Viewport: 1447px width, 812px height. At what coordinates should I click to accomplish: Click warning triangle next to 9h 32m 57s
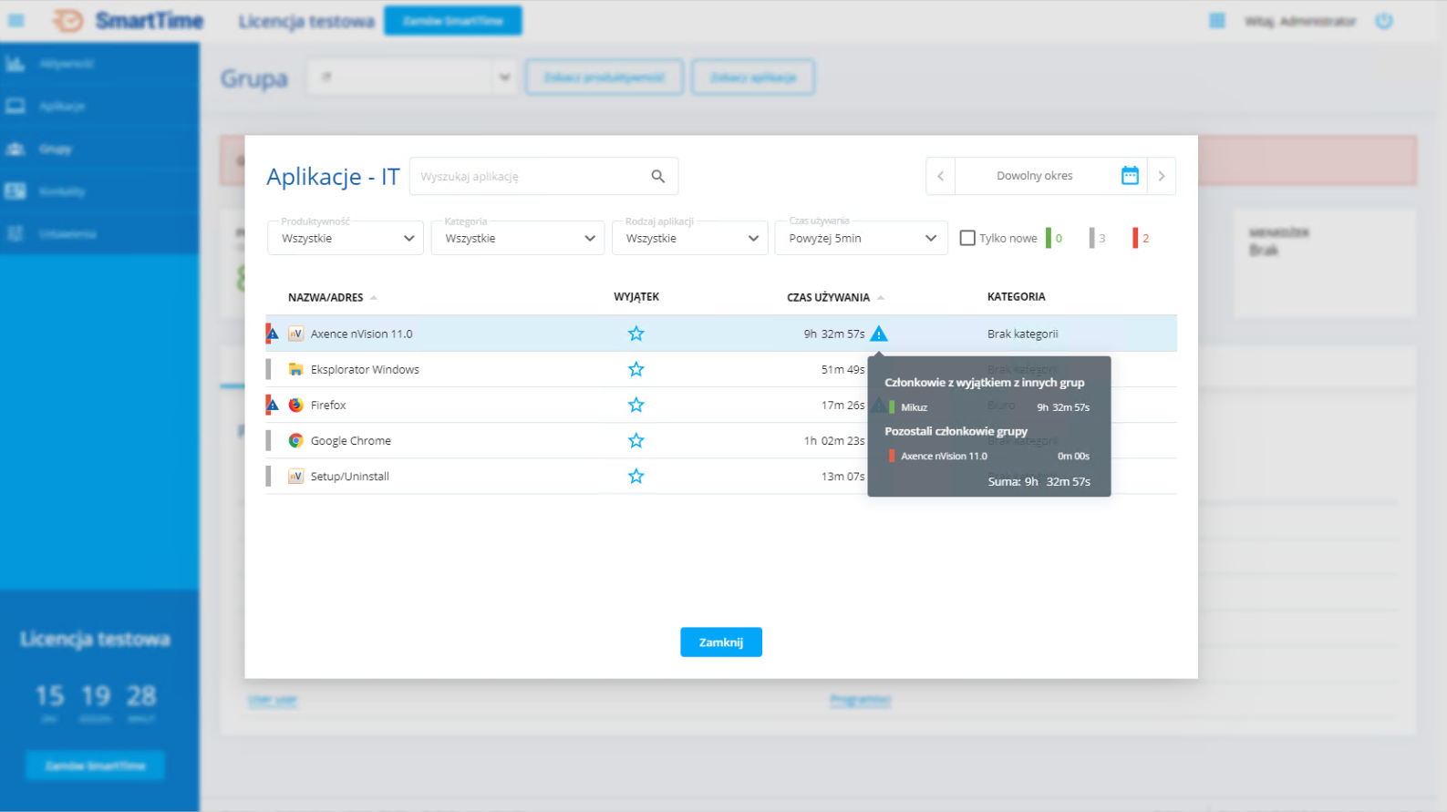pyautogui.click(x=878, y=334)
